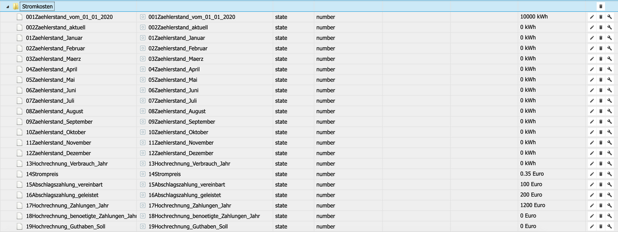Delete the 19Hochrechnung_Guthaben_Soll object
The width and height of the screenshot is (618, 232).
click(600, 226)
